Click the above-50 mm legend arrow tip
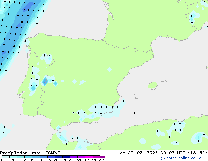208x161 pixels. coord(104,157)
